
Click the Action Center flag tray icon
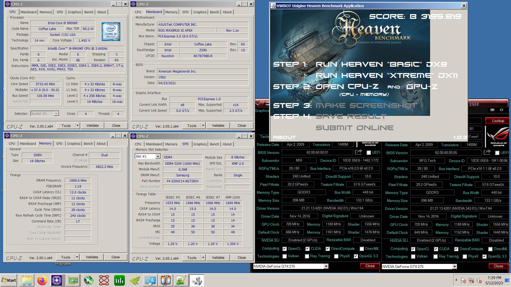click(463, 280)
